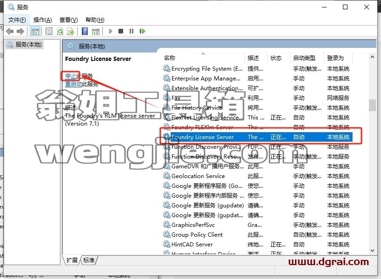Click the start service play icon
This screenshot has width=381, height=279.
pos(110,31)
